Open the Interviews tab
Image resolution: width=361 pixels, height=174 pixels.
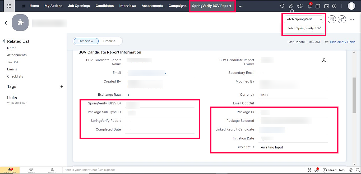tap(128, 6)
